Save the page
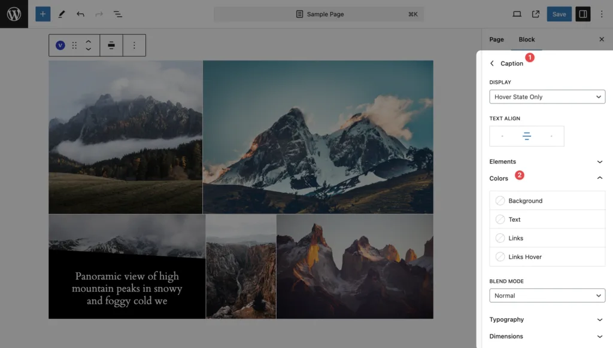Viewport: 613px width, 348px height. [559, 14]
